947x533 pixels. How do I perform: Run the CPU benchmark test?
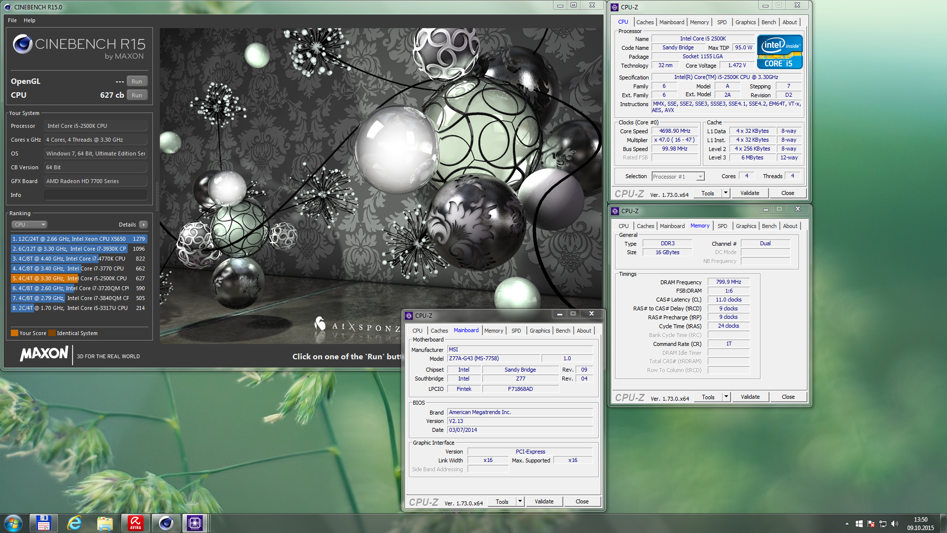pos(137,95)
